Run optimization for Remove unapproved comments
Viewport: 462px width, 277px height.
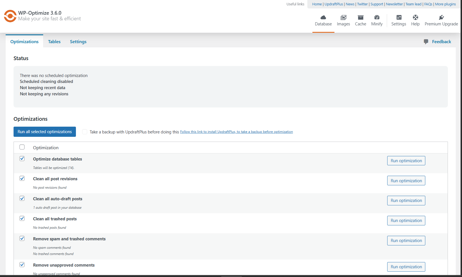click(406, 267)
